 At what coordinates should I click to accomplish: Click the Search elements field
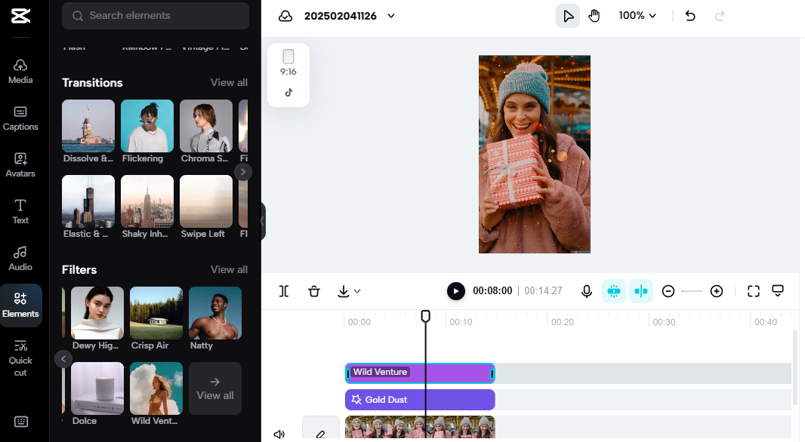coord(155,15)
